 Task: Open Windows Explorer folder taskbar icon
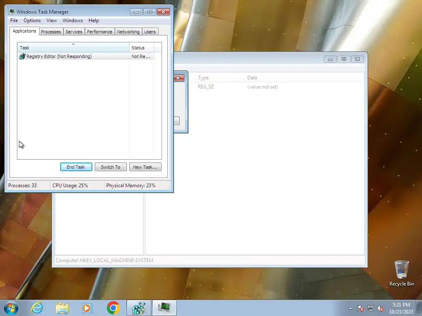[x=62, y=308]
